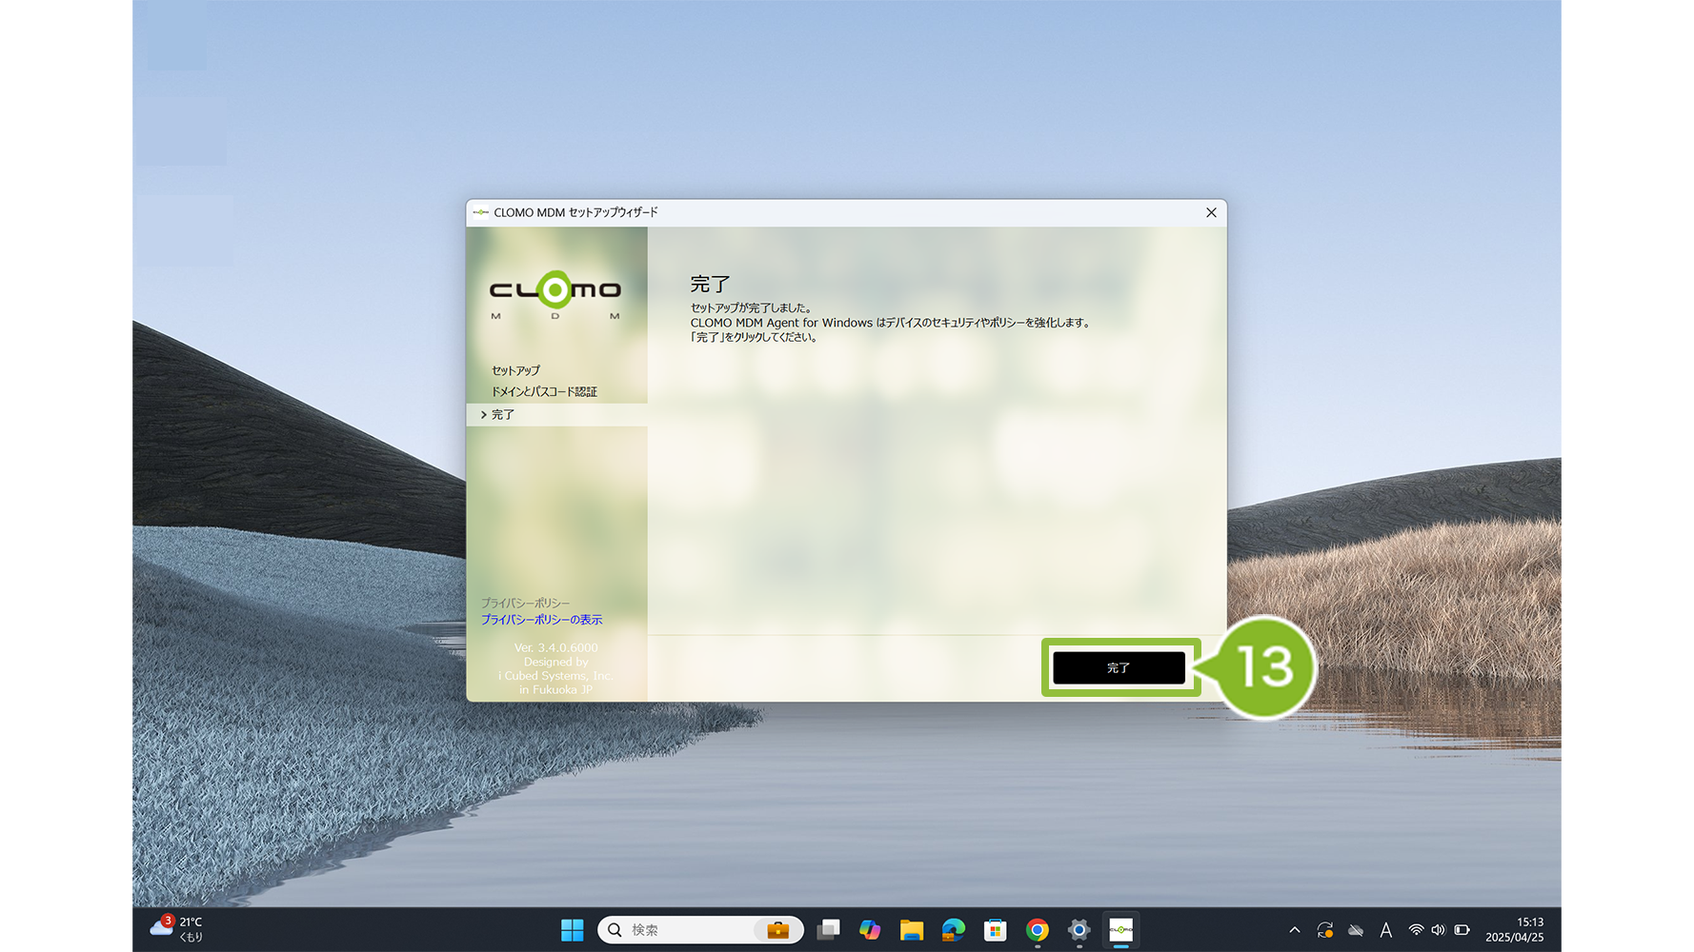Expand hidden system tray icons chevron
Screen dimensions: 1694x952
click(1294, 930)
